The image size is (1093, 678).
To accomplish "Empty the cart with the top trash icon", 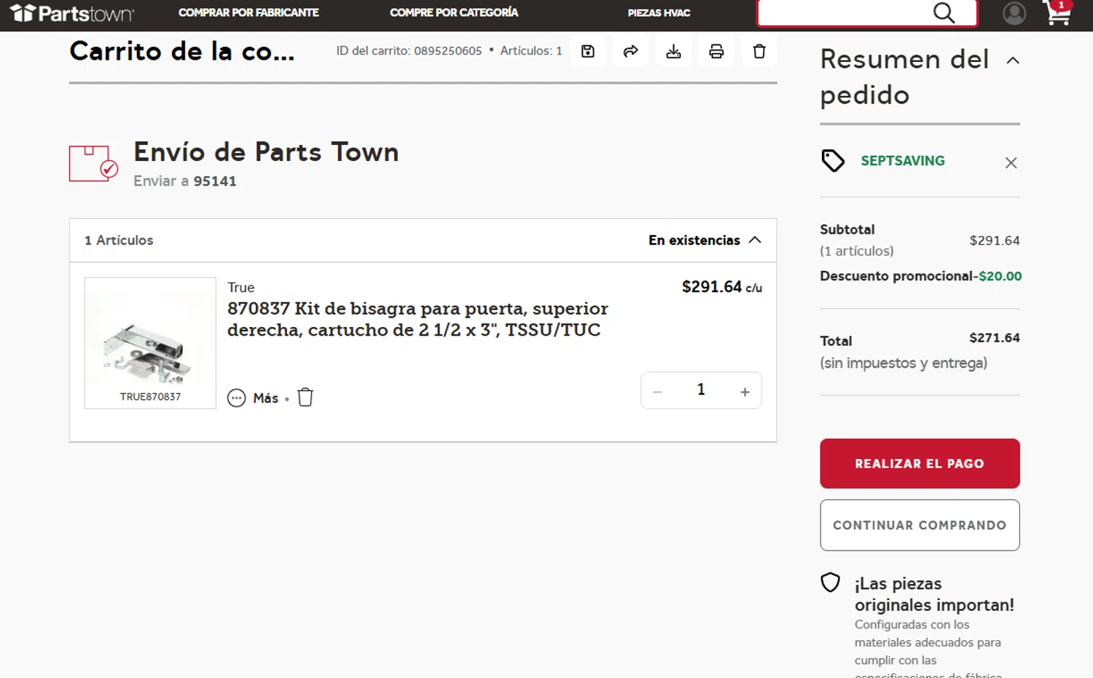I will point(759,51).
